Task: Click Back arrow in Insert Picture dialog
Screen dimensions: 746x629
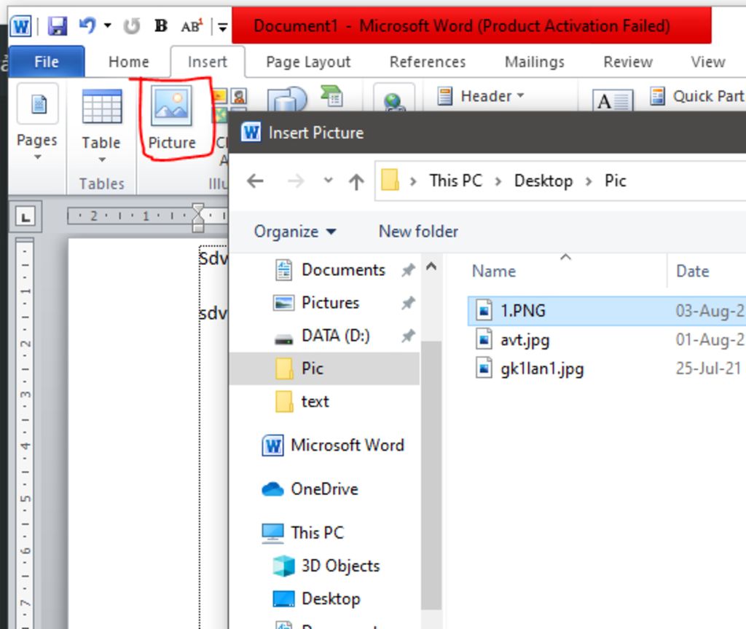Action: click(256, 181)
